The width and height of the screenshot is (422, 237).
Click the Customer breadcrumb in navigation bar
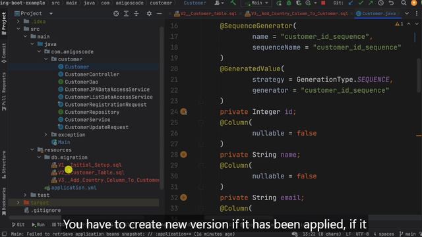[x=195, y=3]
